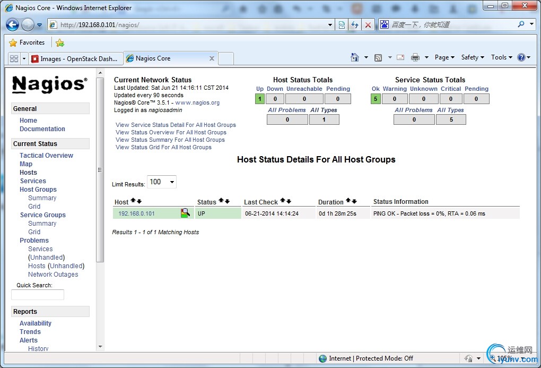541x368 pixels.
Task: Open Tactical Overview in sidebar
Action: (x=46, y=156)
